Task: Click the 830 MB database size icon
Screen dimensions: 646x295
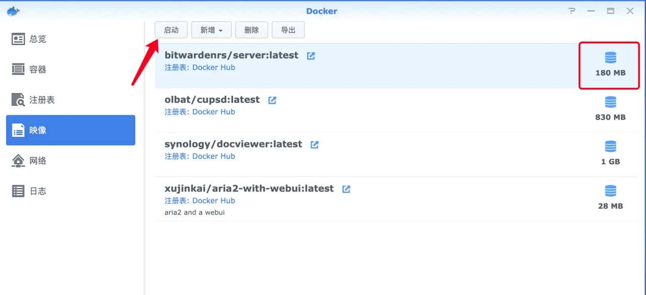Action: click(x=610, y=102)
